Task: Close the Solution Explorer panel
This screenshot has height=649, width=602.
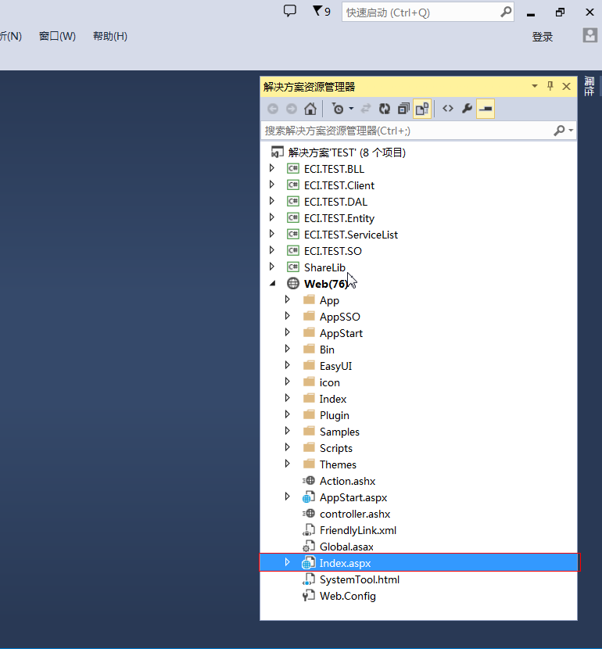Action: [566, 87]
